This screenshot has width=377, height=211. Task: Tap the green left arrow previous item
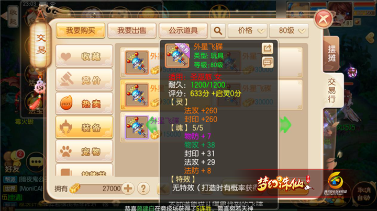(x=152, y=124)
